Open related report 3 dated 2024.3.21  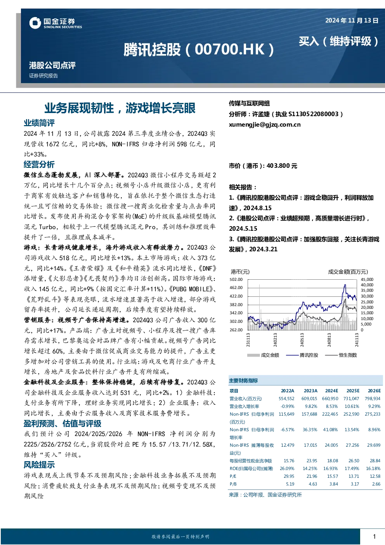click(x=304, y=244)
